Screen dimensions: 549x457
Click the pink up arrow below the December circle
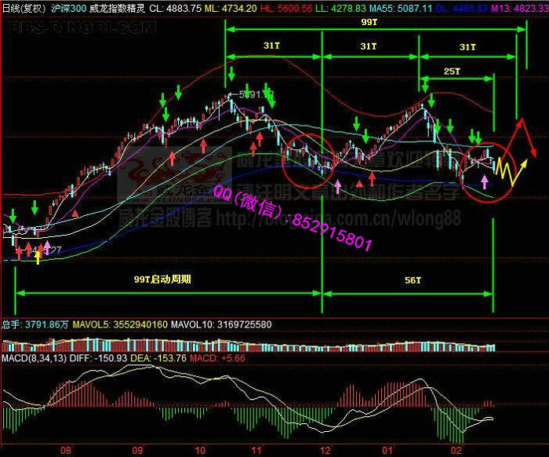pyautogui.click(x=338, y=186)
